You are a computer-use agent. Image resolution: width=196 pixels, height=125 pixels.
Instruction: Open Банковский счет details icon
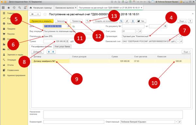point(181,41)
